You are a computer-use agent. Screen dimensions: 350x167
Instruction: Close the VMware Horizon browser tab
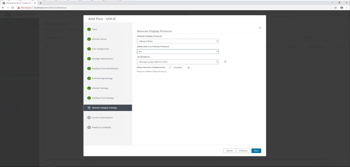pyautogui.click(x=35, y=3)
